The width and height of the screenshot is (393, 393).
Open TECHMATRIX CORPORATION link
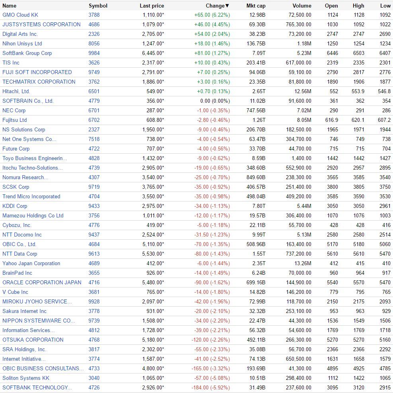pos(39,82)
